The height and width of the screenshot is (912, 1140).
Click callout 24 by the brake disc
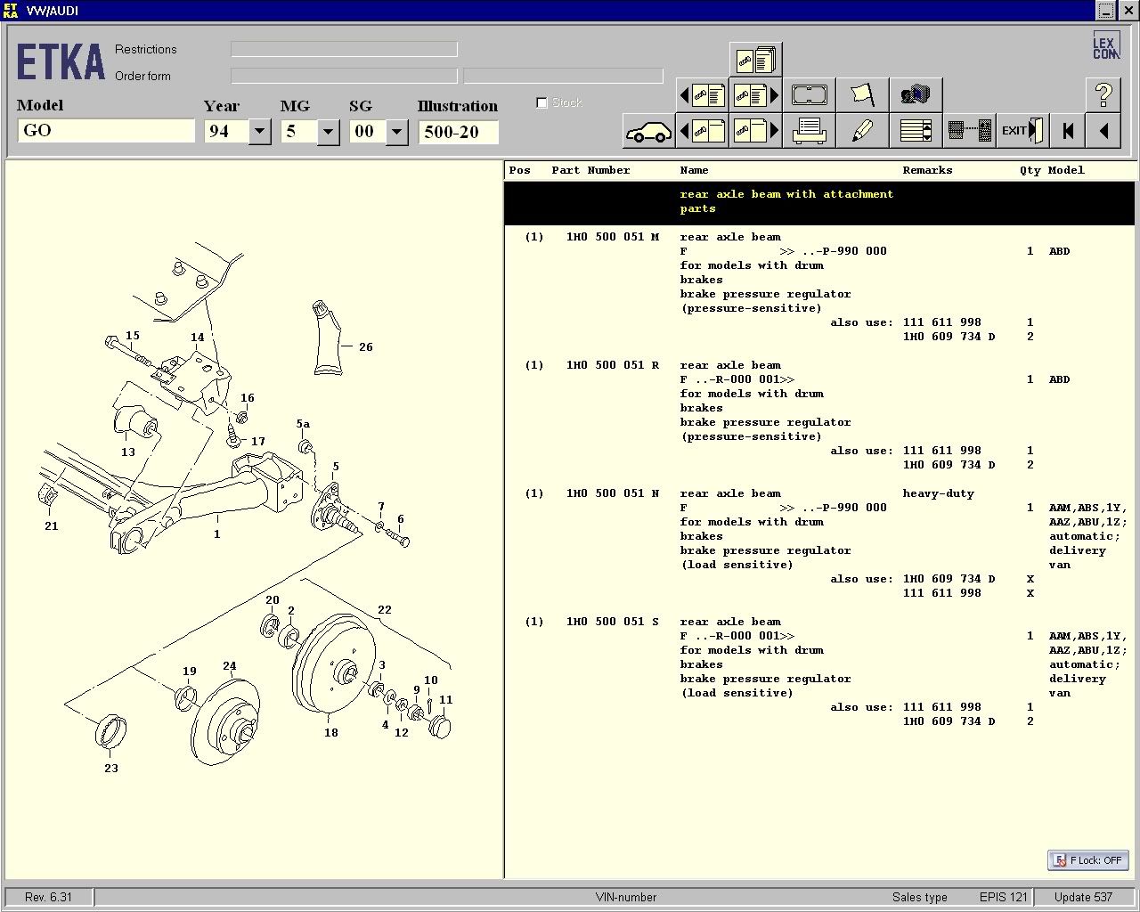tap(230, 665)
